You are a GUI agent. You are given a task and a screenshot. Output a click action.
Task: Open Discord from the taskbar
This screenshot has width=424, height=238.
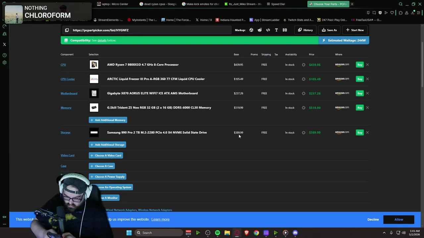tap(295, 233)
